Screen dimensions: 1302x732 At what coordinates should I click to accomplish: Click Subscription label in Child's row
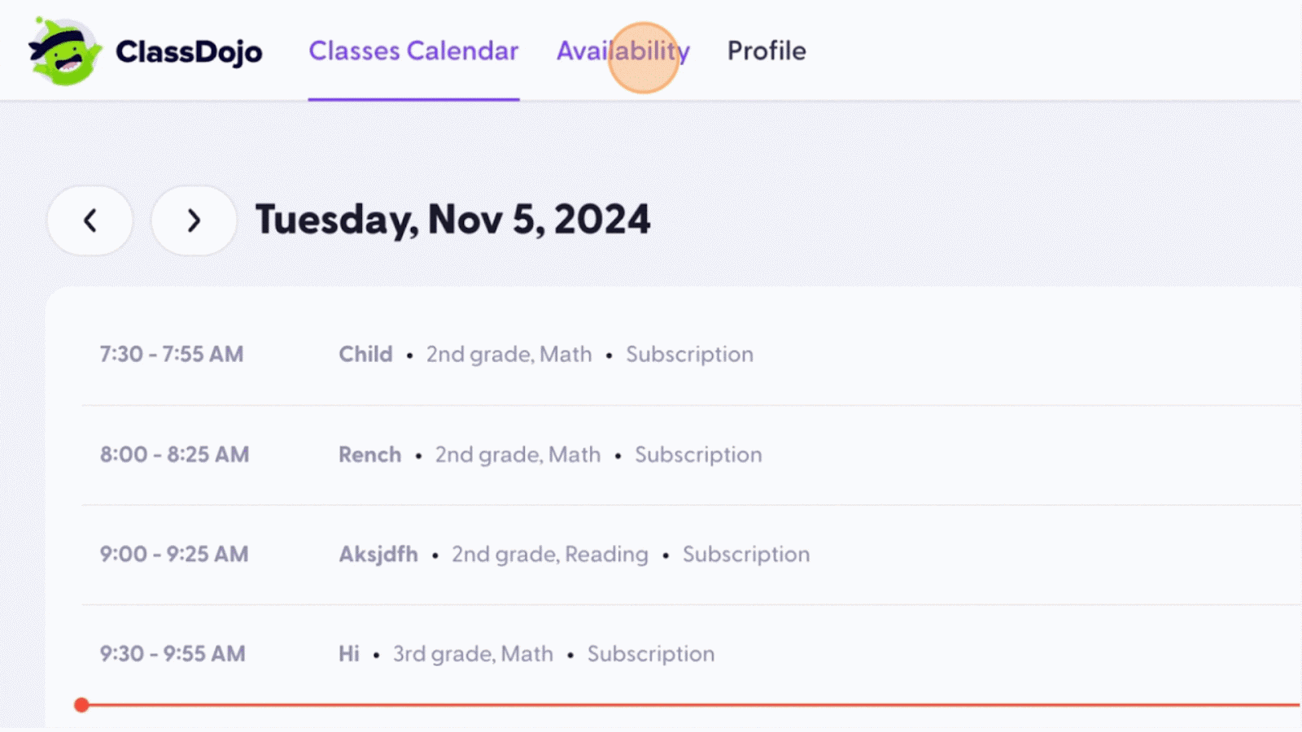689,355
